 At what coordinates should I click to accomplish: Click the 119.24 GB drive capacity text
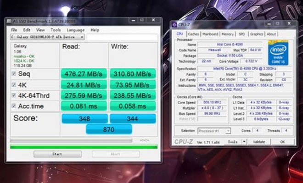[22, 66]
